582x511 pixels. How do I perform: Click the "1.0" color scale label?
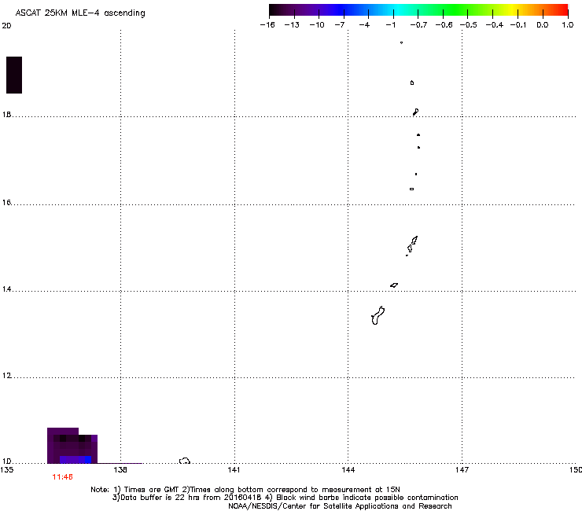click(568, 25)
